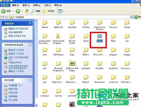The image size is (141, 107).
Task: Select the system32 folder icon
Action: (72, 91)
